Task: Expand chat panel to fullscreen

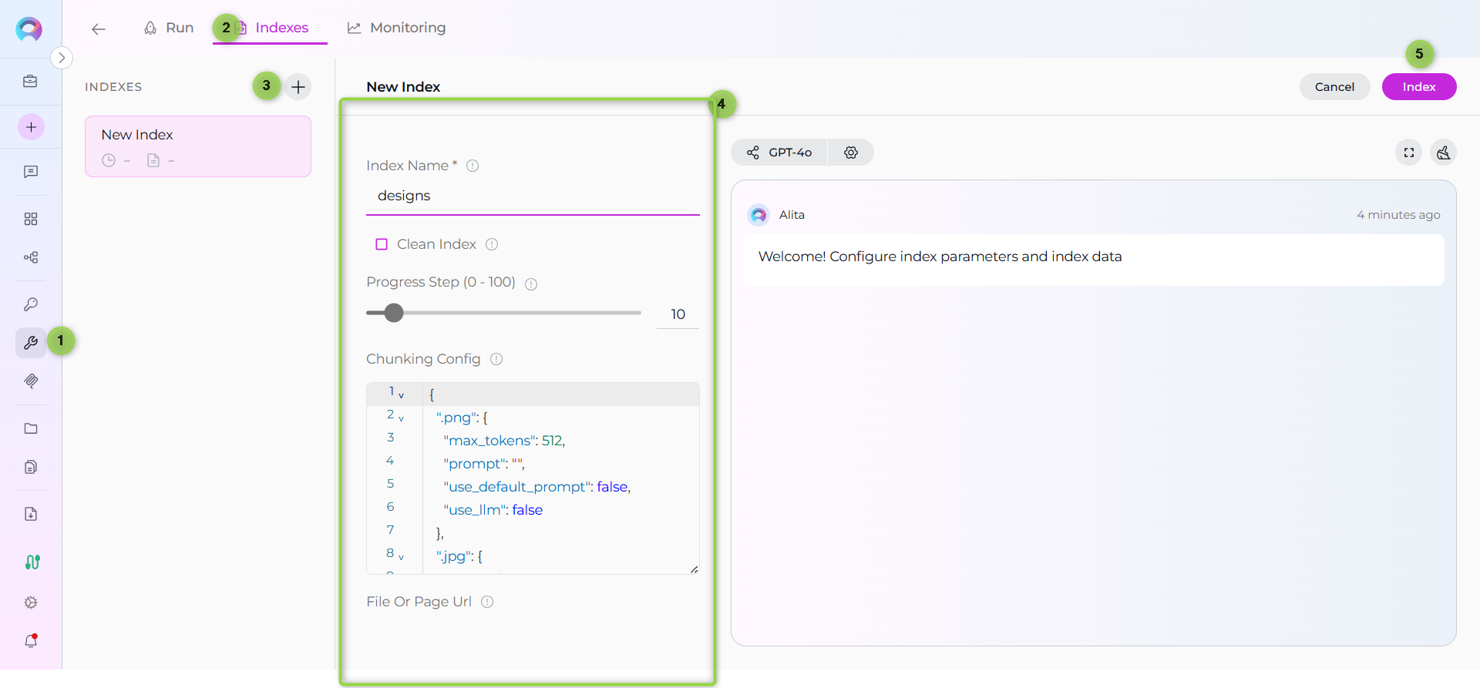Action: coord(1408,153)
